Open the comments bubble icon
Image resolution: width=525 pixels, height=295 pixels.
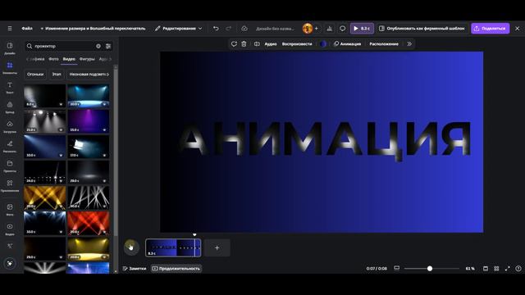click(342, 29)
